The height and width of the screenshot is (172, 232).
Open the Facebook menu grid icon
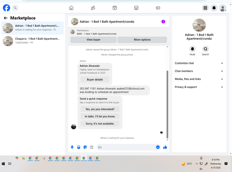pos(205,8)
